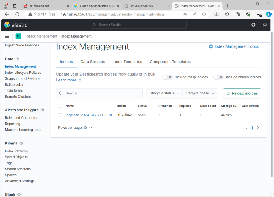Click the browser back arrow
274x197 pixels.
(x=7, y=14)
